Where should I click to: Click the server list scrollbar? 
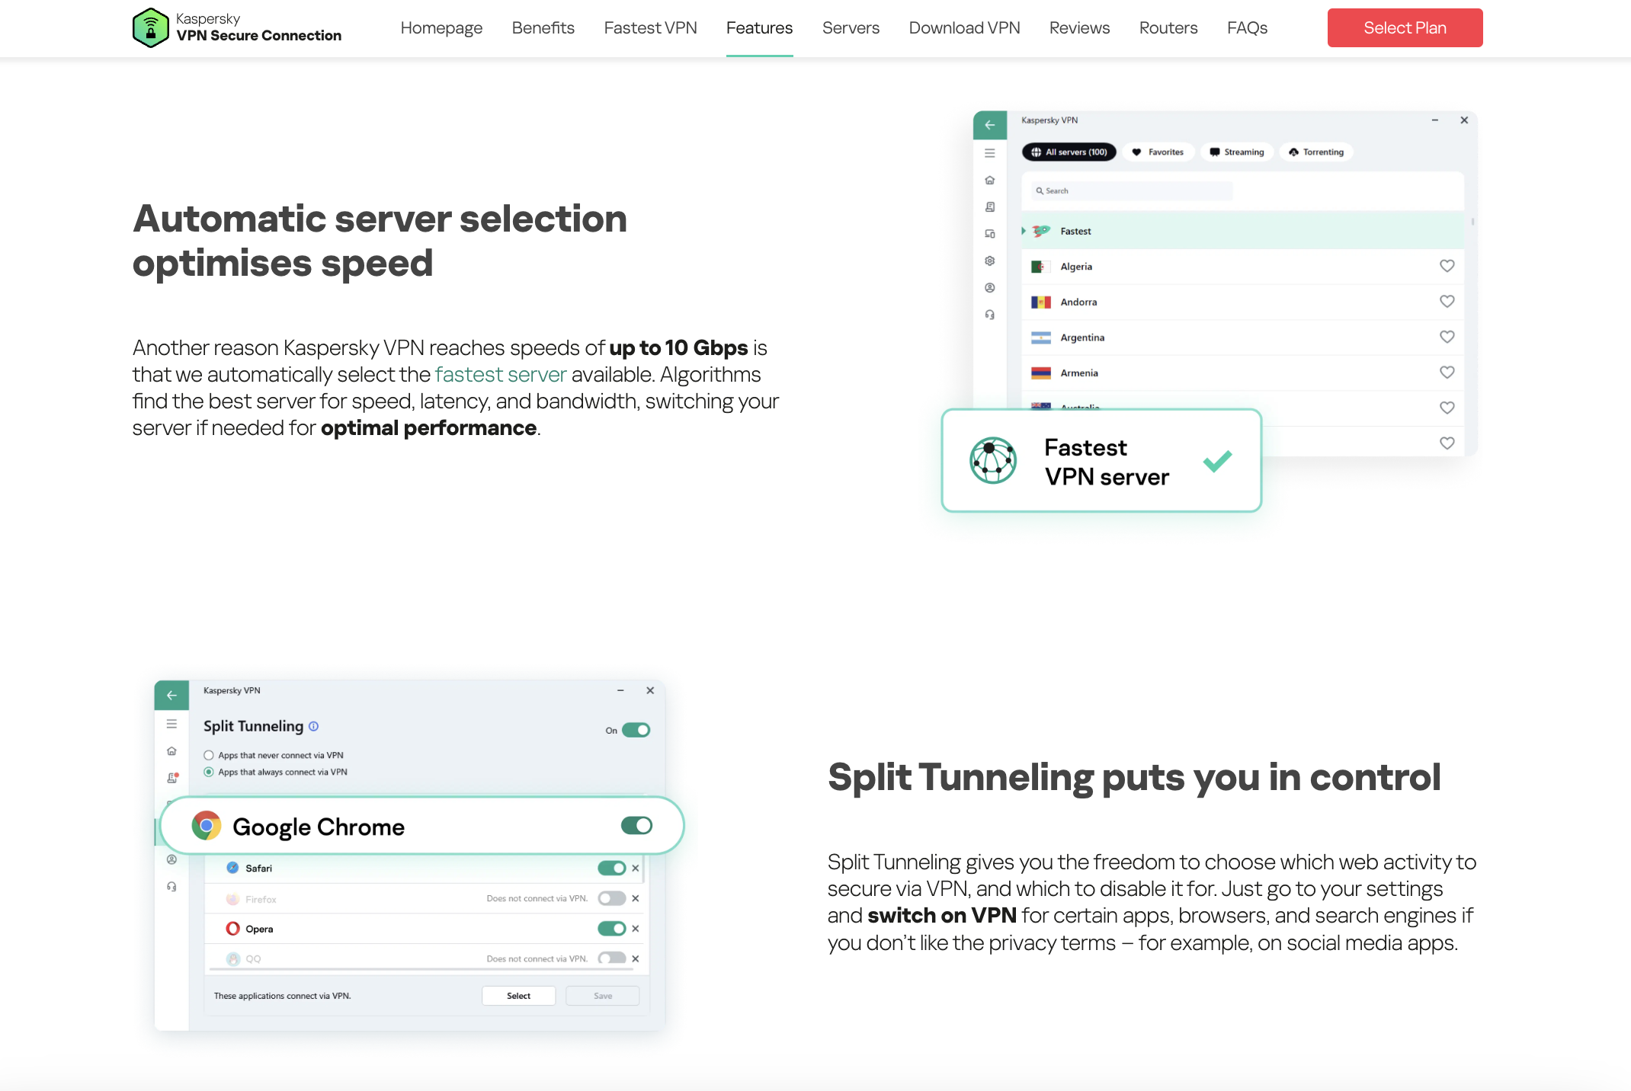1472,222
